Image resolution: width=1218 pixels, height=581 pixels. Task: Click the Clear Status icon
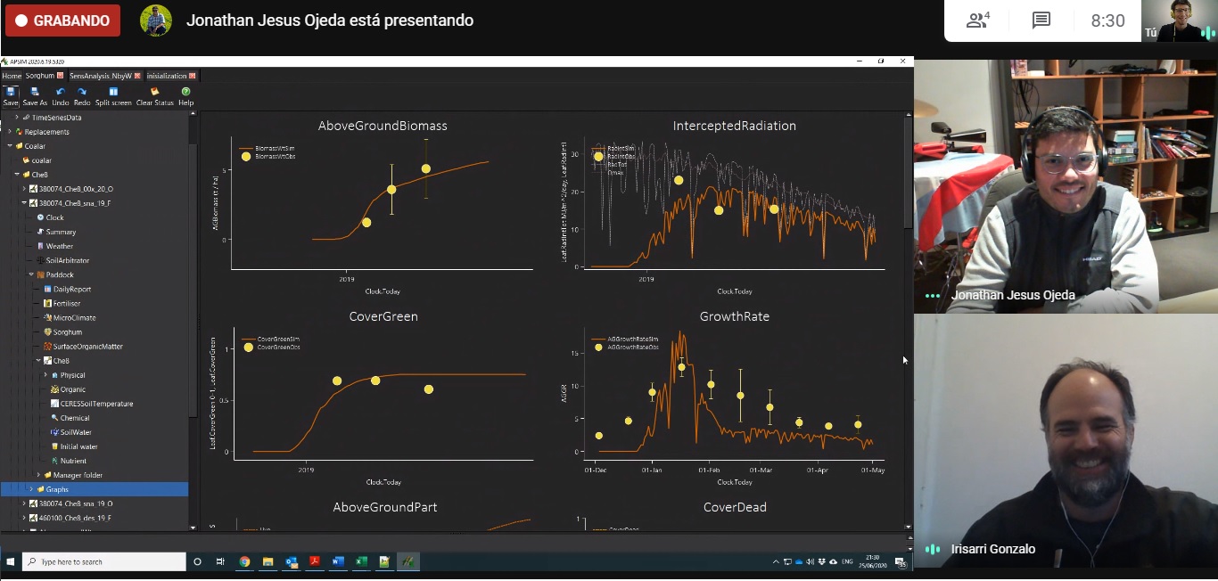(154, 91)
